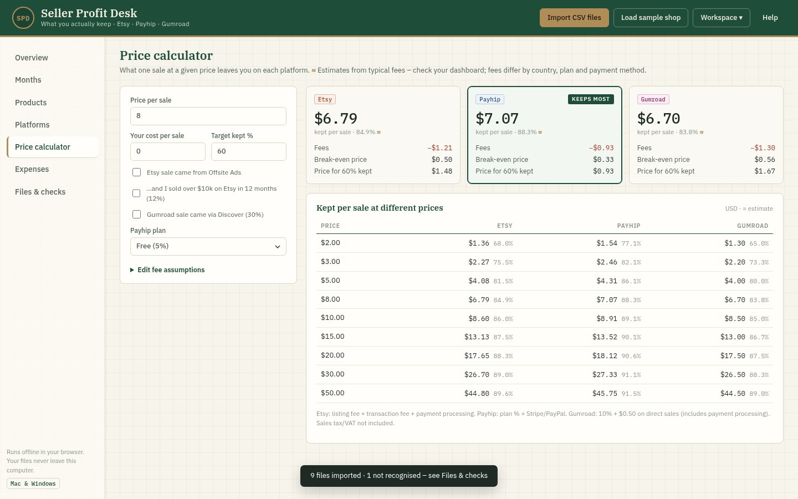Click the $10.00 price row

click(545, 318)
